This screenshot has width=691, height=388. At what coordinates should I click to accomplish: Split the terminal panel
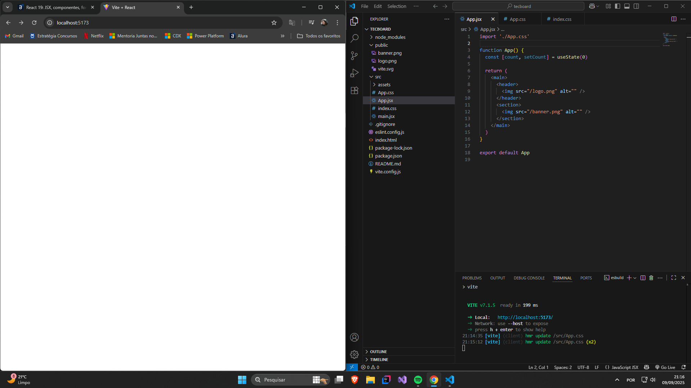point(643,278)
